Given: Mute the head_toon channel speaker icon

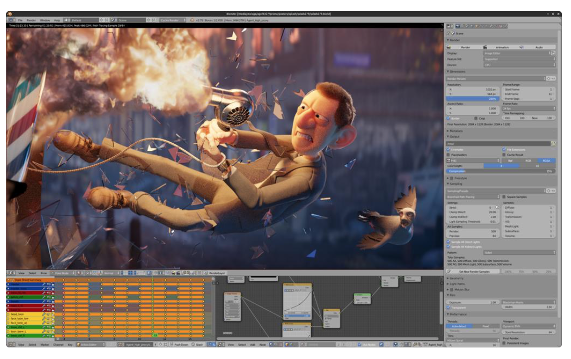Looking at the screenshot, I should pos(48,314).
